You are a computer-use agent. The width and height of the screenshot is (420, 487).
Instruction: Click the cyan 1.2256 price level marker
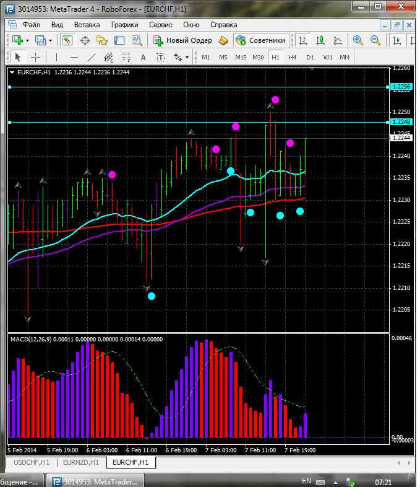coord(401,87)
